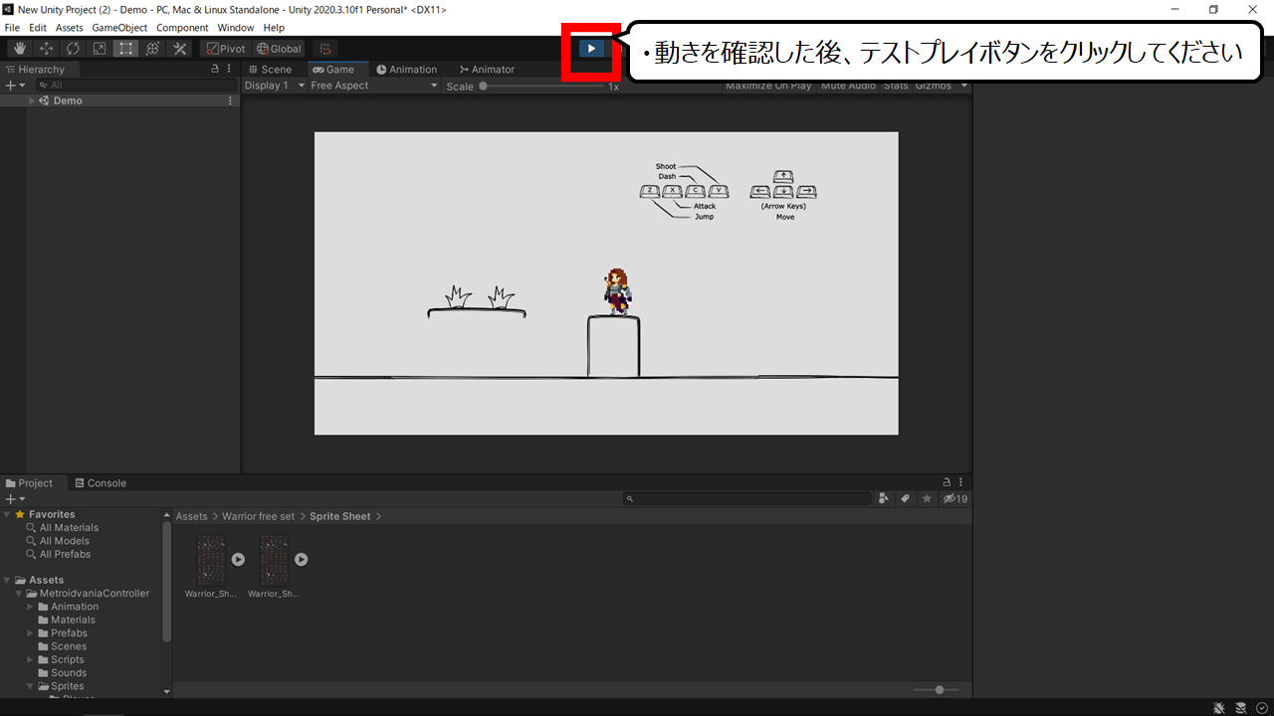
Task: Open custom editor tools
Action: 179,49
